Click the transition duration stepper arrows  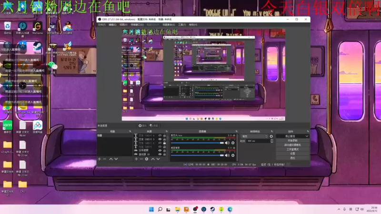point(271,141)
